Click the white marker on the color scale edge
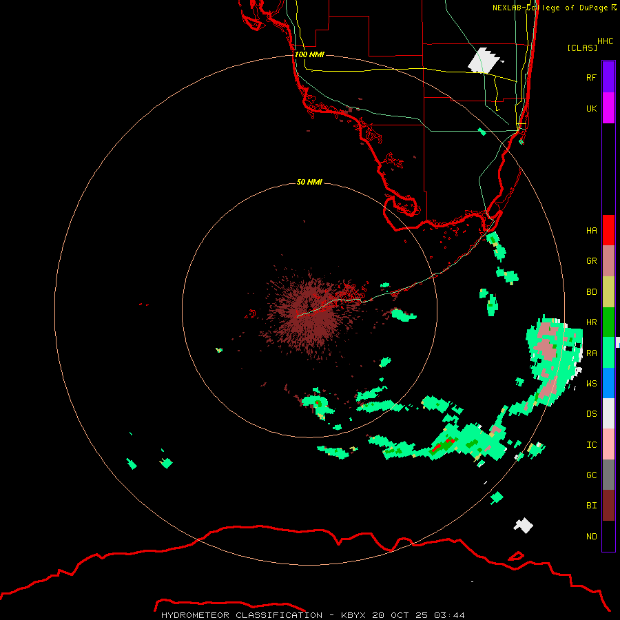Screen dimensions: 620x620 tap(618, 343)
